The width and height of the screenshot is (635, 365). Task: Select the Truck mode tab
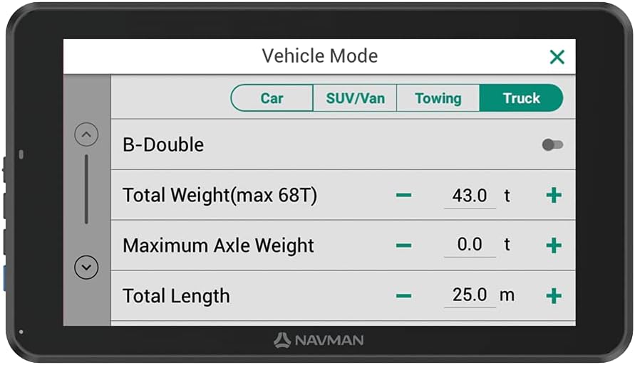521,98
